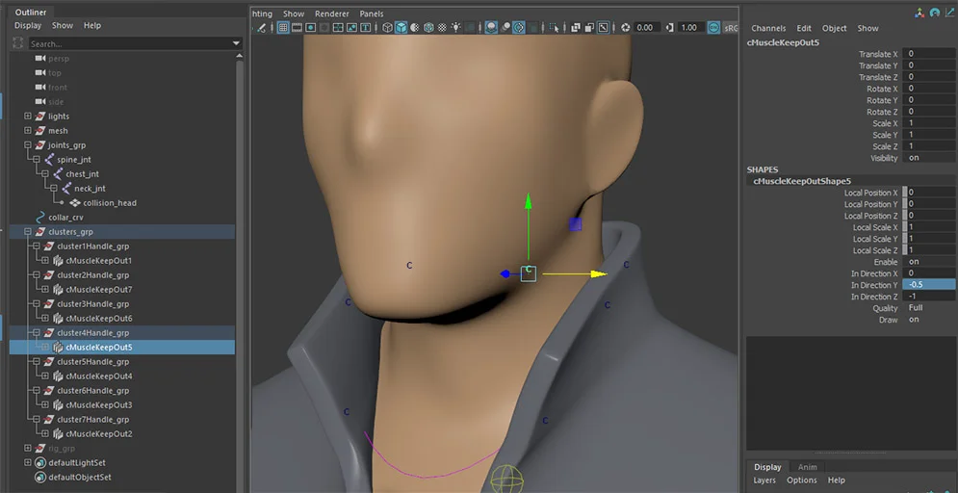Collapse the clusters_grp node
The width and height of the screenshot is (958, 493).
[x=28, y=232]
